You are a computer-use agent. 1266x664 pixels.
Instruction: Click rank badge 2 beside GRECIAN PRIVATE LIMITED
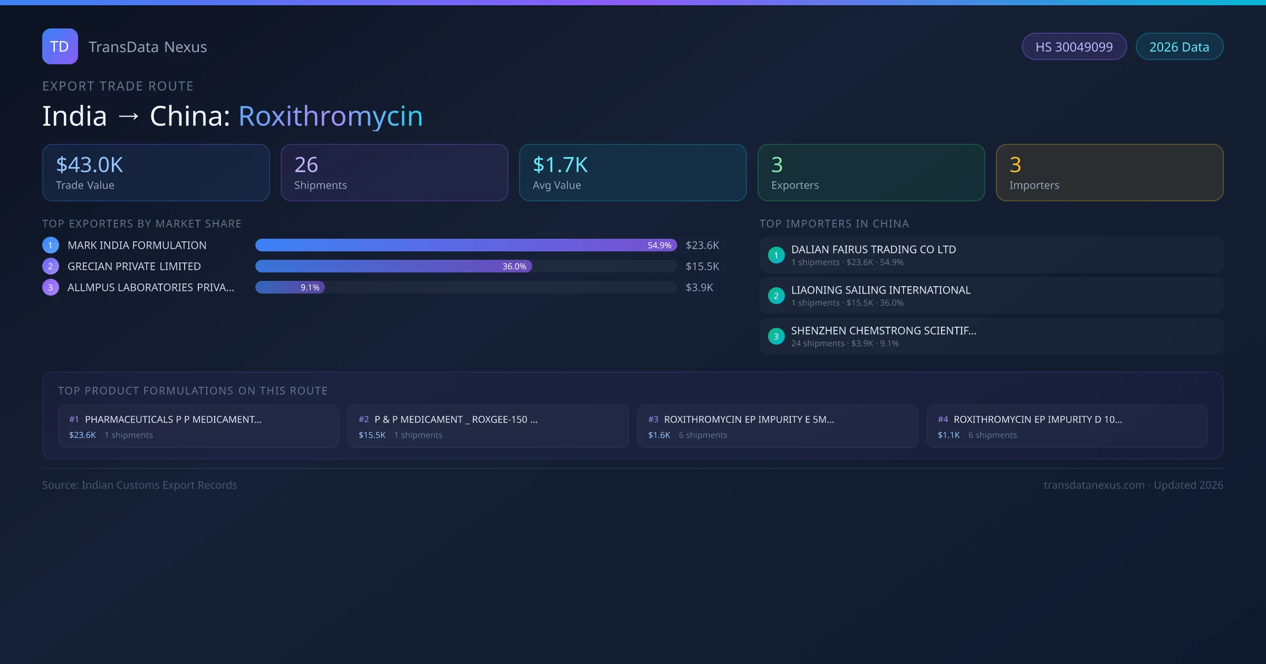[x=50, y=266]
